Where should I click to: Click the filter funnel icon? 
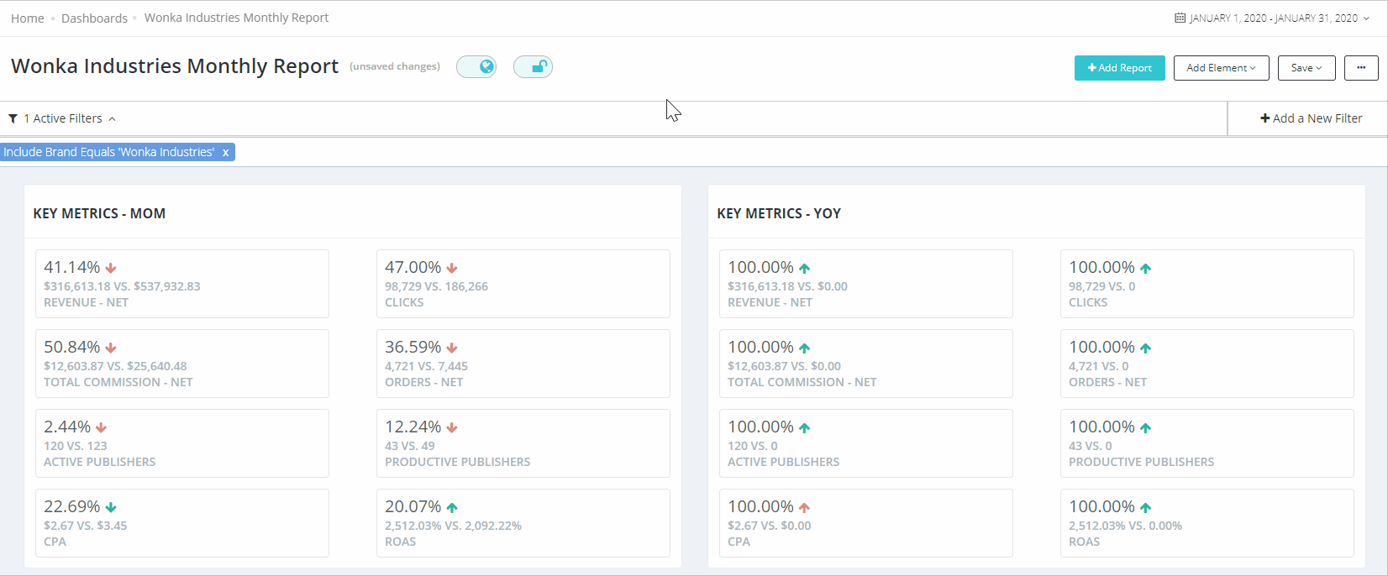tap(13, 118)
